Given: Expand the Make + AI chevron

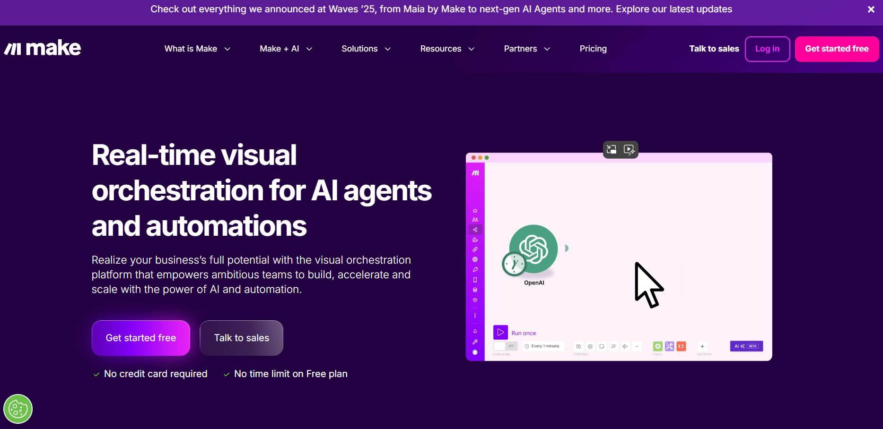Looking at the screenshot, I should (x=309, y=49).
